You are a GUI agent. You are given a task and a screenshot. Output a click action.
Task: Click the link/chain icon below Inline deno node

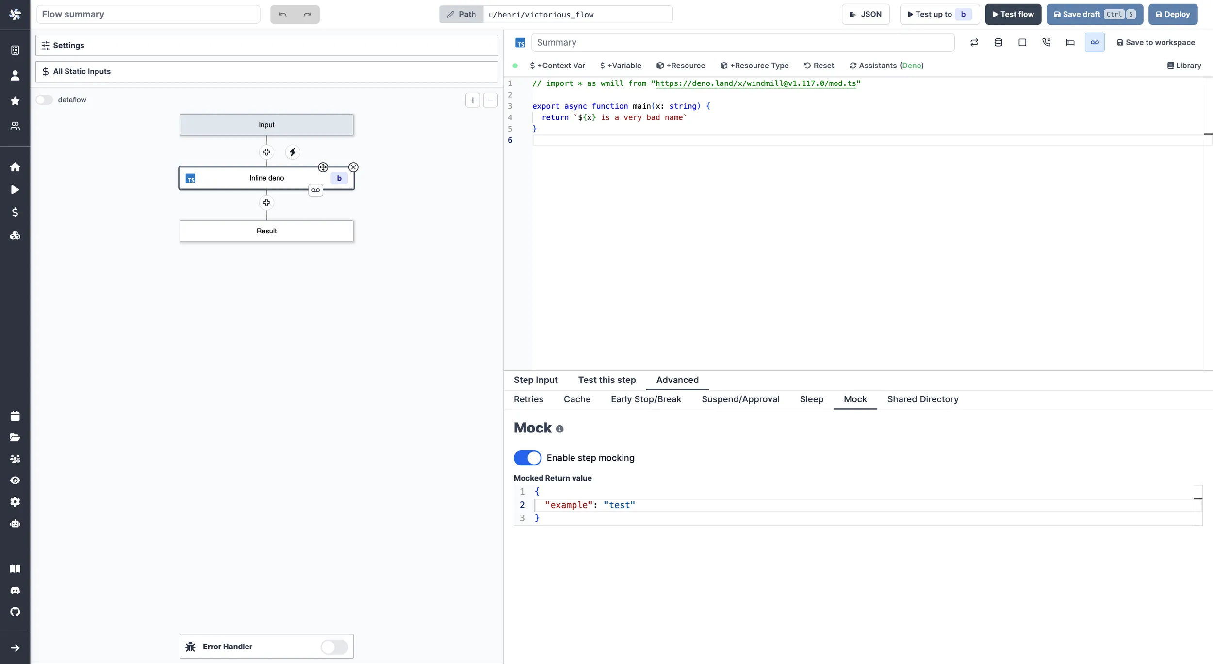[315, 190]
